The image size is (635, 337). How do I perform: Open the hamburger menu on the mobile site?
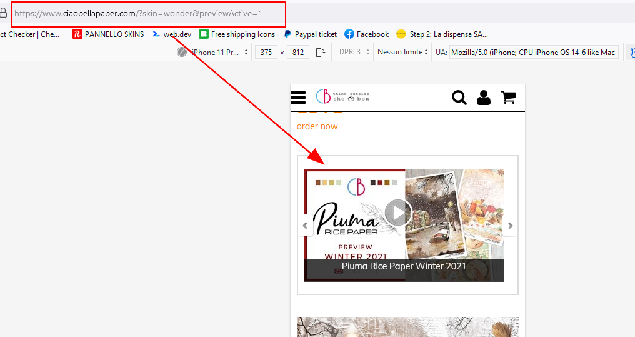(298, 98)
